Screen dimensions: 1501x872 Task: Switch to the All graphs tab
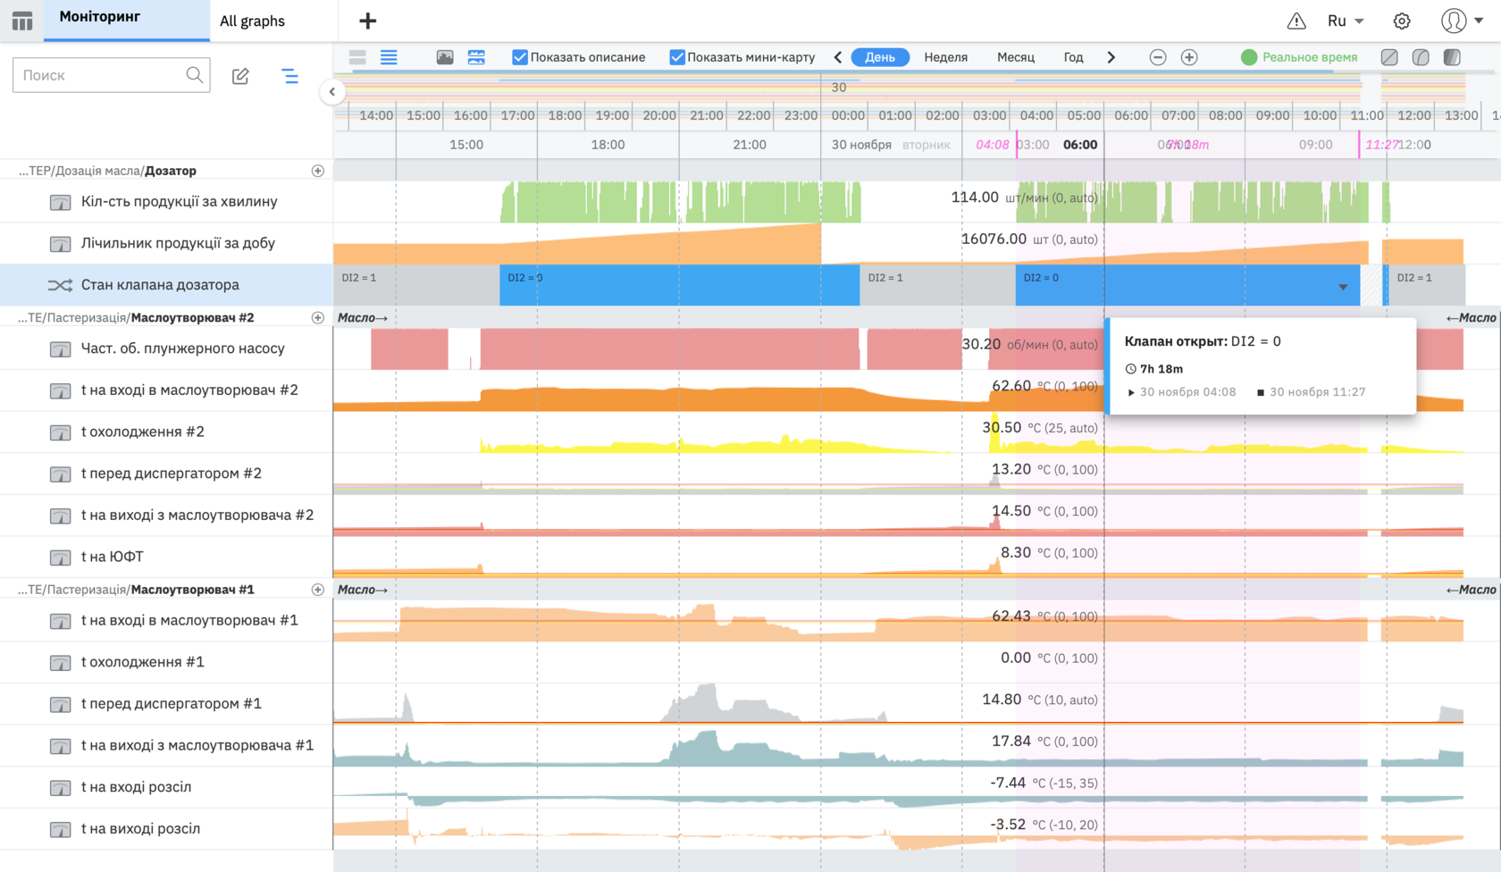[x=253, y=21]
